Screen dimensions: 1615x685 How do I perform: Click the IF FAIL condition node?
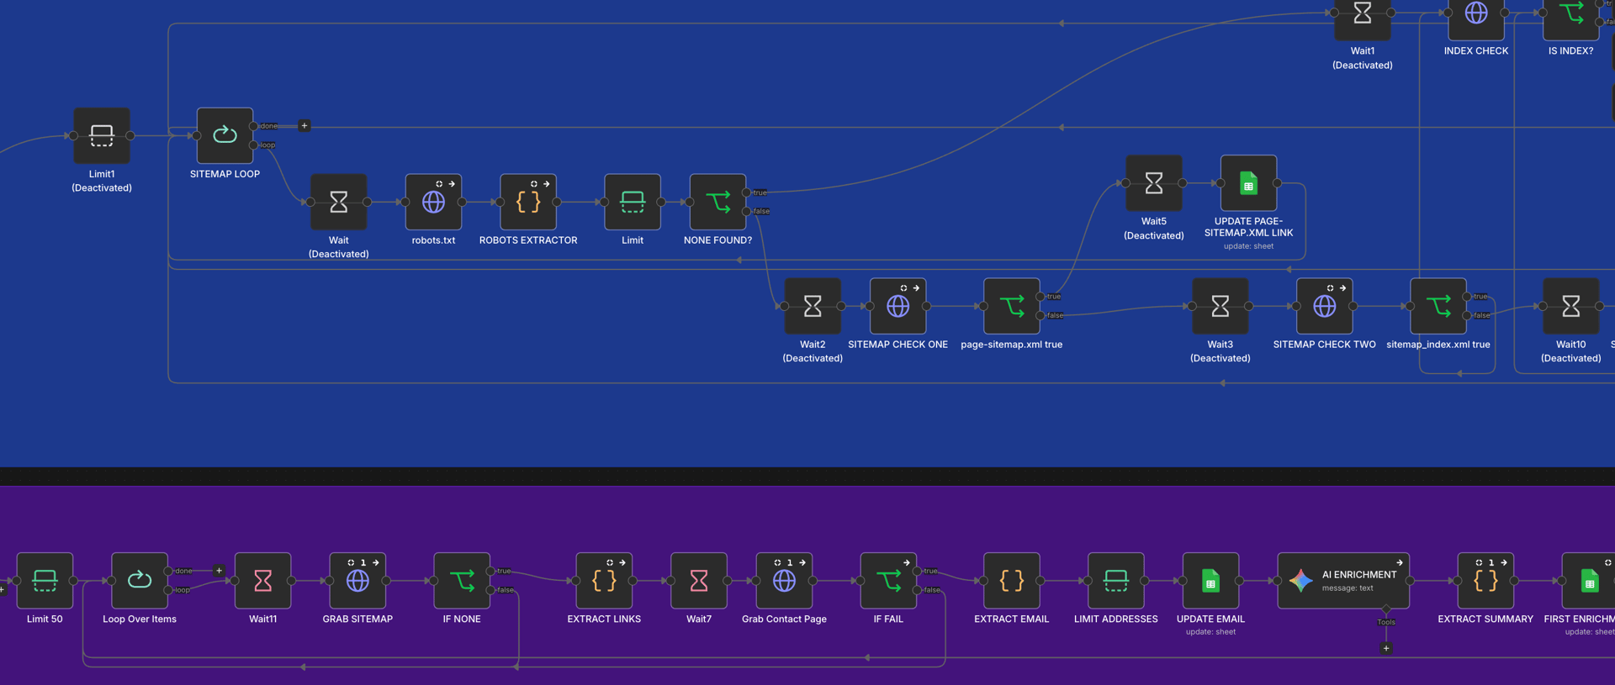point(888,580)
